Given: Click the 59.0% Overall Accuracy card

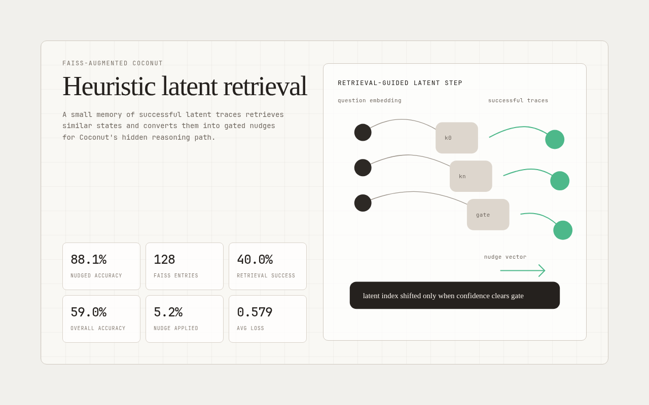Looking at the screenshot, I should point(101,319).
